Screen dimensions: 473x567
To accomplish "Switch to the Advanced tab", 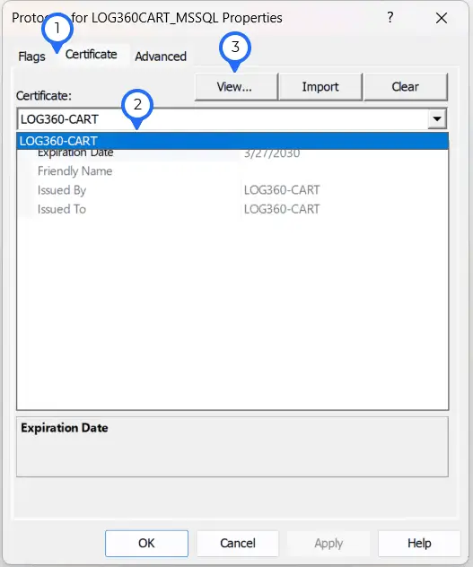I will click(161, 57).
